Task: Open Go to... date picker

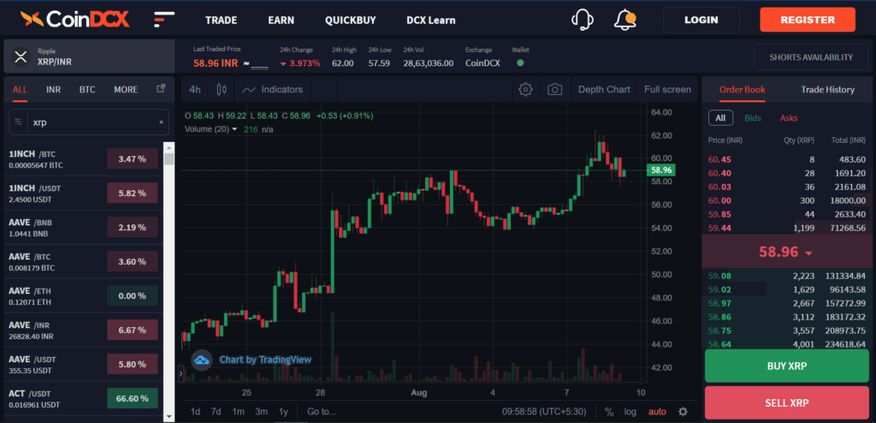Action: pos(322,412)
